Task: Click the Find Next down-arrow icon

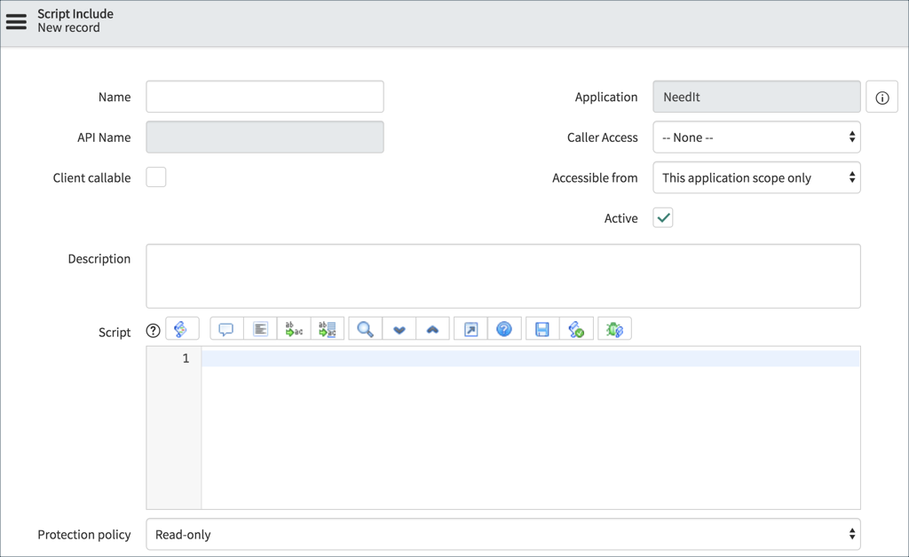Action: tap(399, 328)
